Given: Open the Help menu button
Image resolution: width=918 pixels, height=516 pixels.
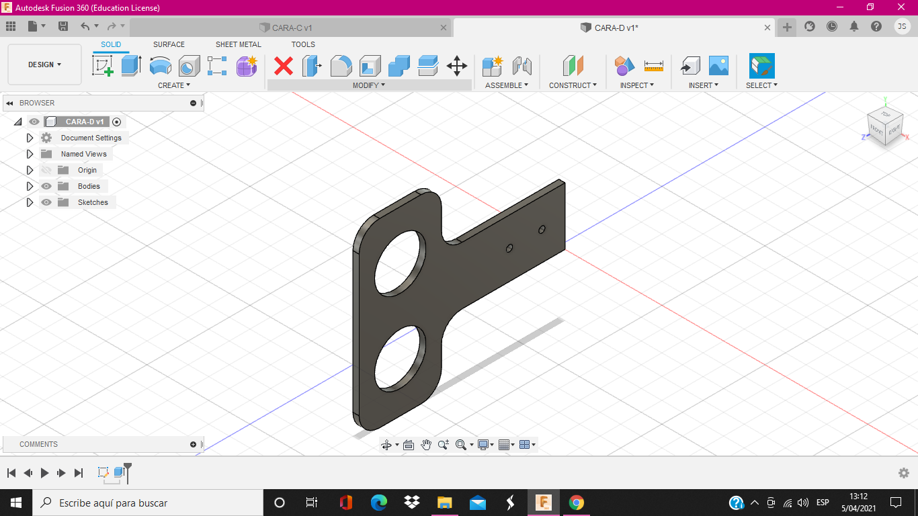Looking at the screenshot, I should tap(876, 26).
